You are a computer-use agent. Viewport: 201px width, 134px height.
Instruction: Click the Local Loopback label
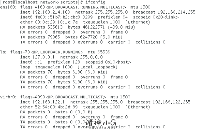coord(98,67)
